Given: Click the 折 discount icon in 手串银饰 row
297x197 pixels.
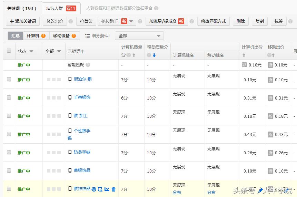Looking at the screenshot, I should pos(270,98).
